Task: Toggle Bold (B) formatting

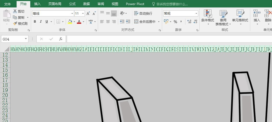Action: pyautogui.click(x=35, y=22)
